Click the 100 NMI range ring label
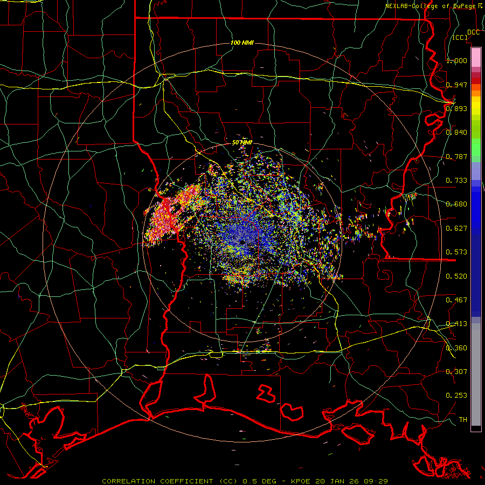 coord(242,43)
